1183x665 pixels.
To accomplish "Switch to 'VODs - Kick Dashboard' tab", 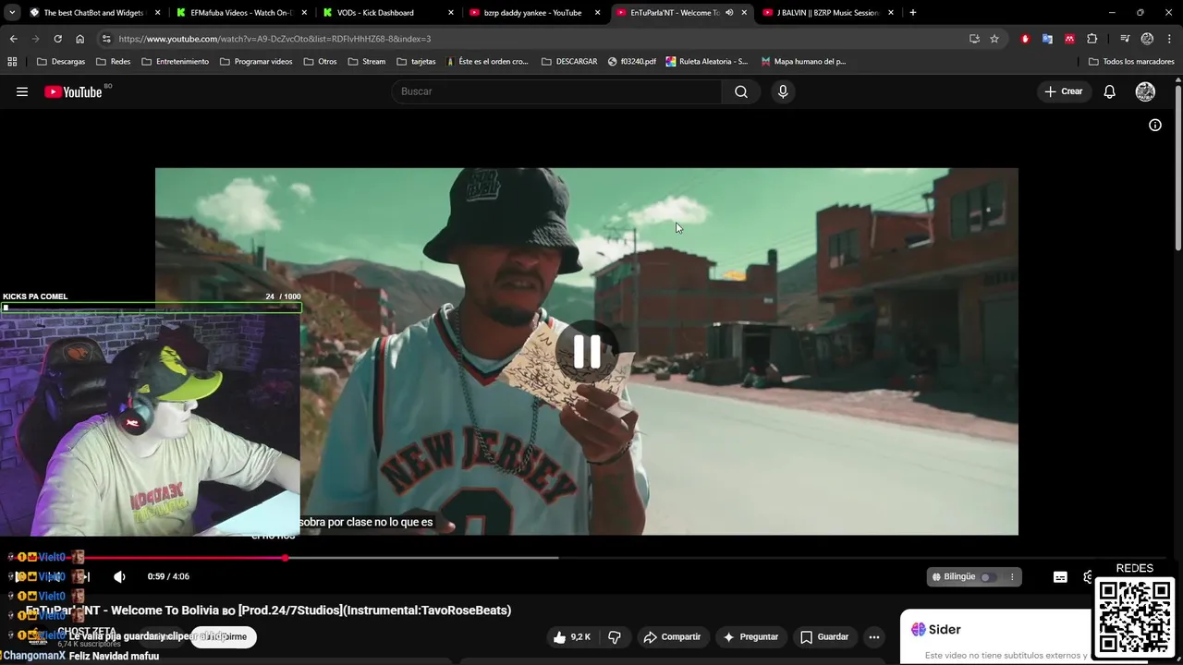I will (389, 13).
